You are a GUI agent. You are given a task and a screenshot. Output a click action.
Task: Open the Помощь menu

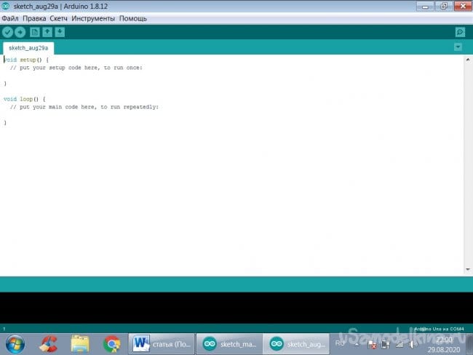point(133,17)
